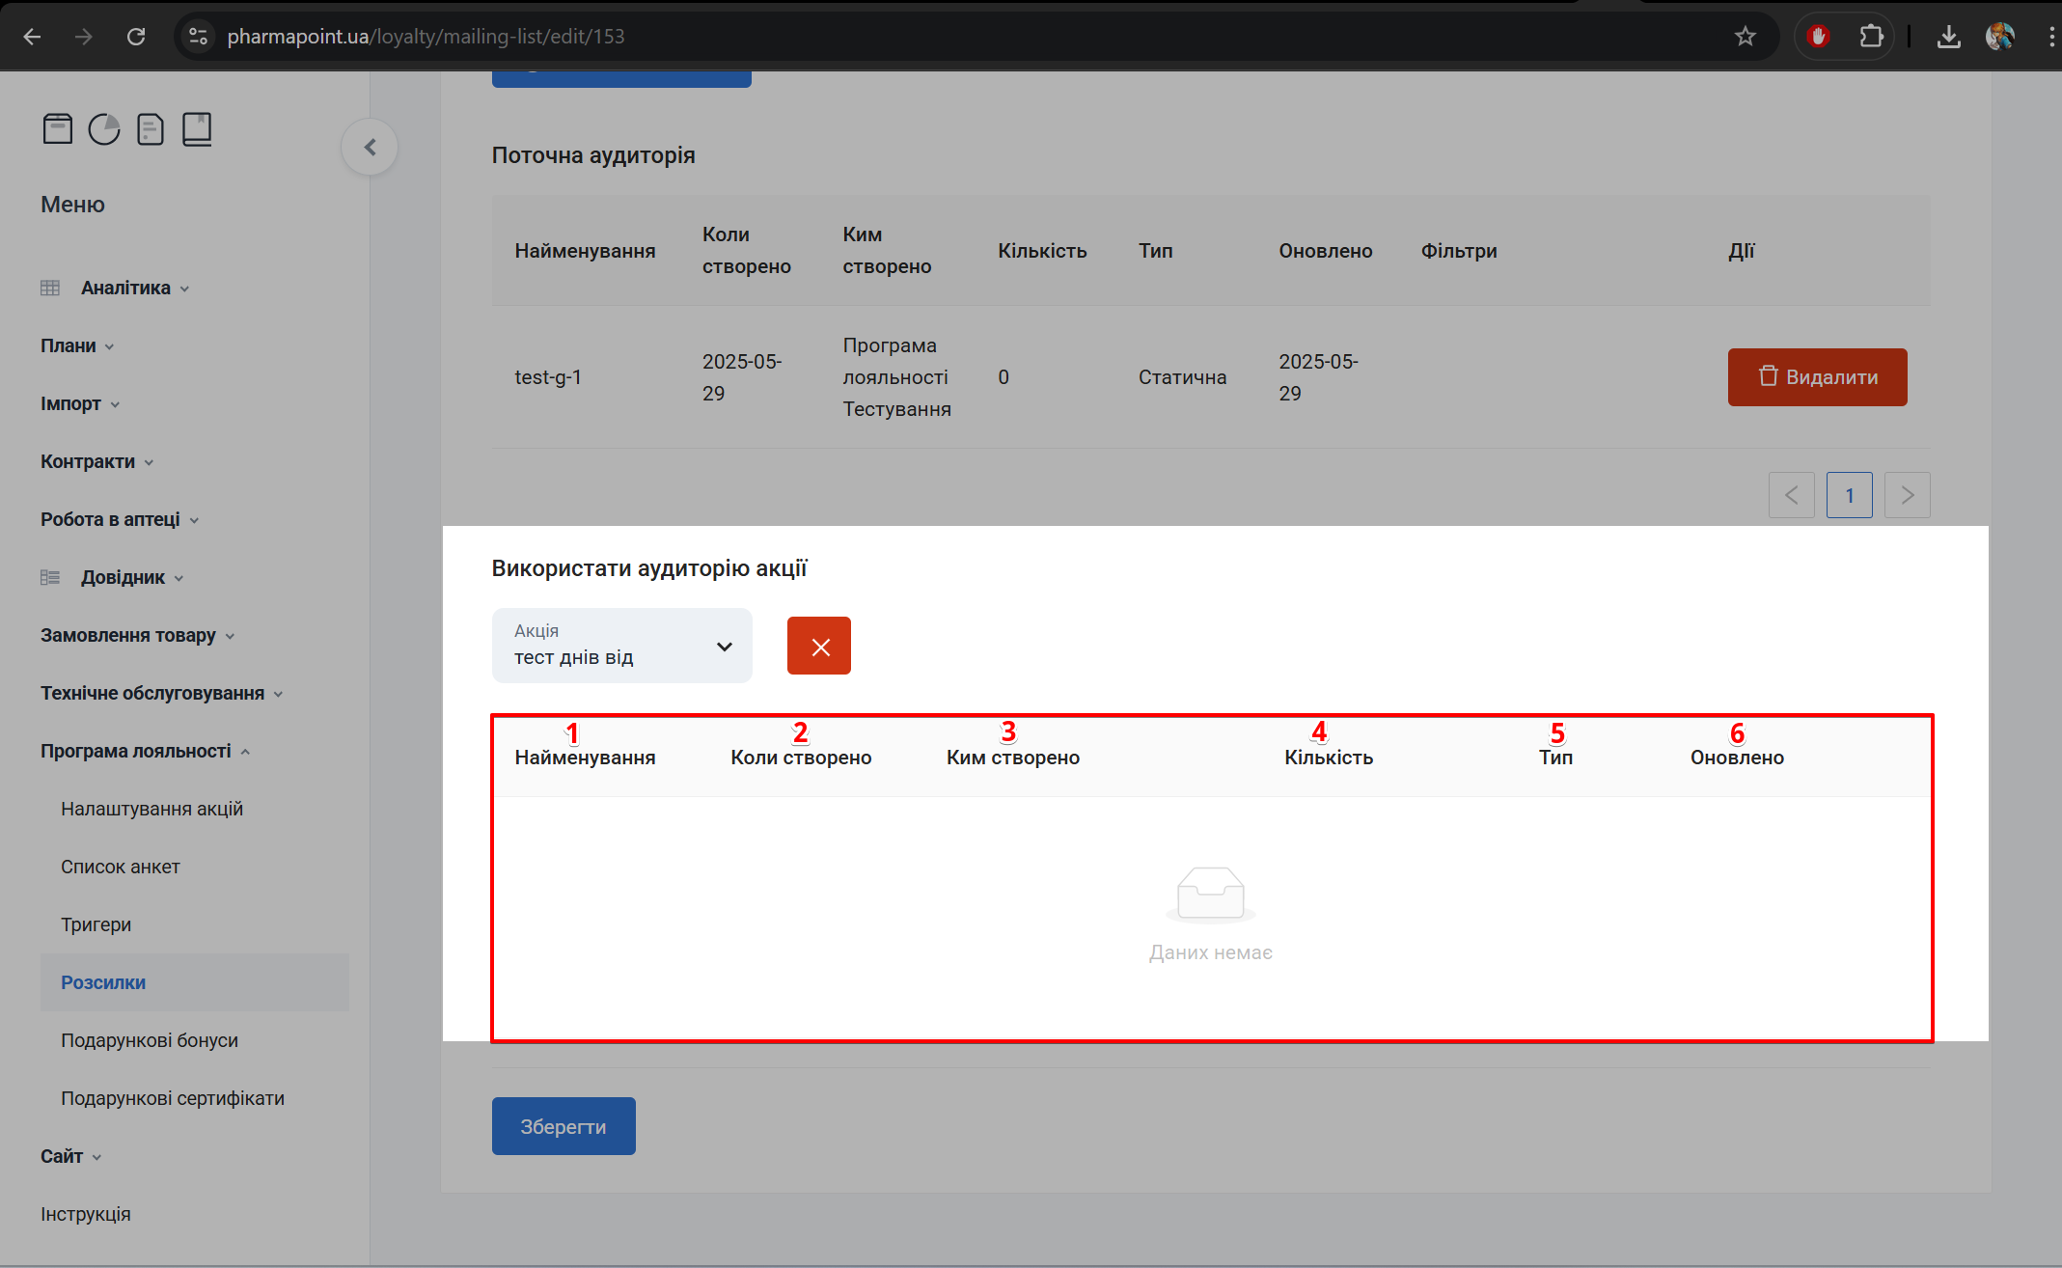Open the browser extensions puzzle icon
The width and height of the screenshot is (2062, 1268).
pos(1871,37)
